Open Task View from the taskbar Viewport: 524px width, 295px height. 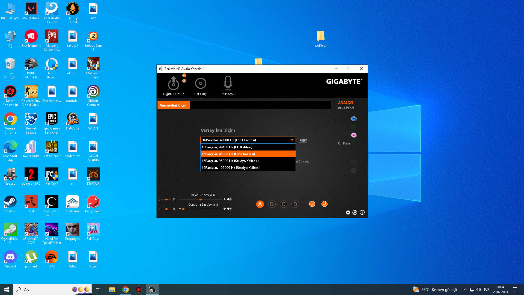pos(98,290)
